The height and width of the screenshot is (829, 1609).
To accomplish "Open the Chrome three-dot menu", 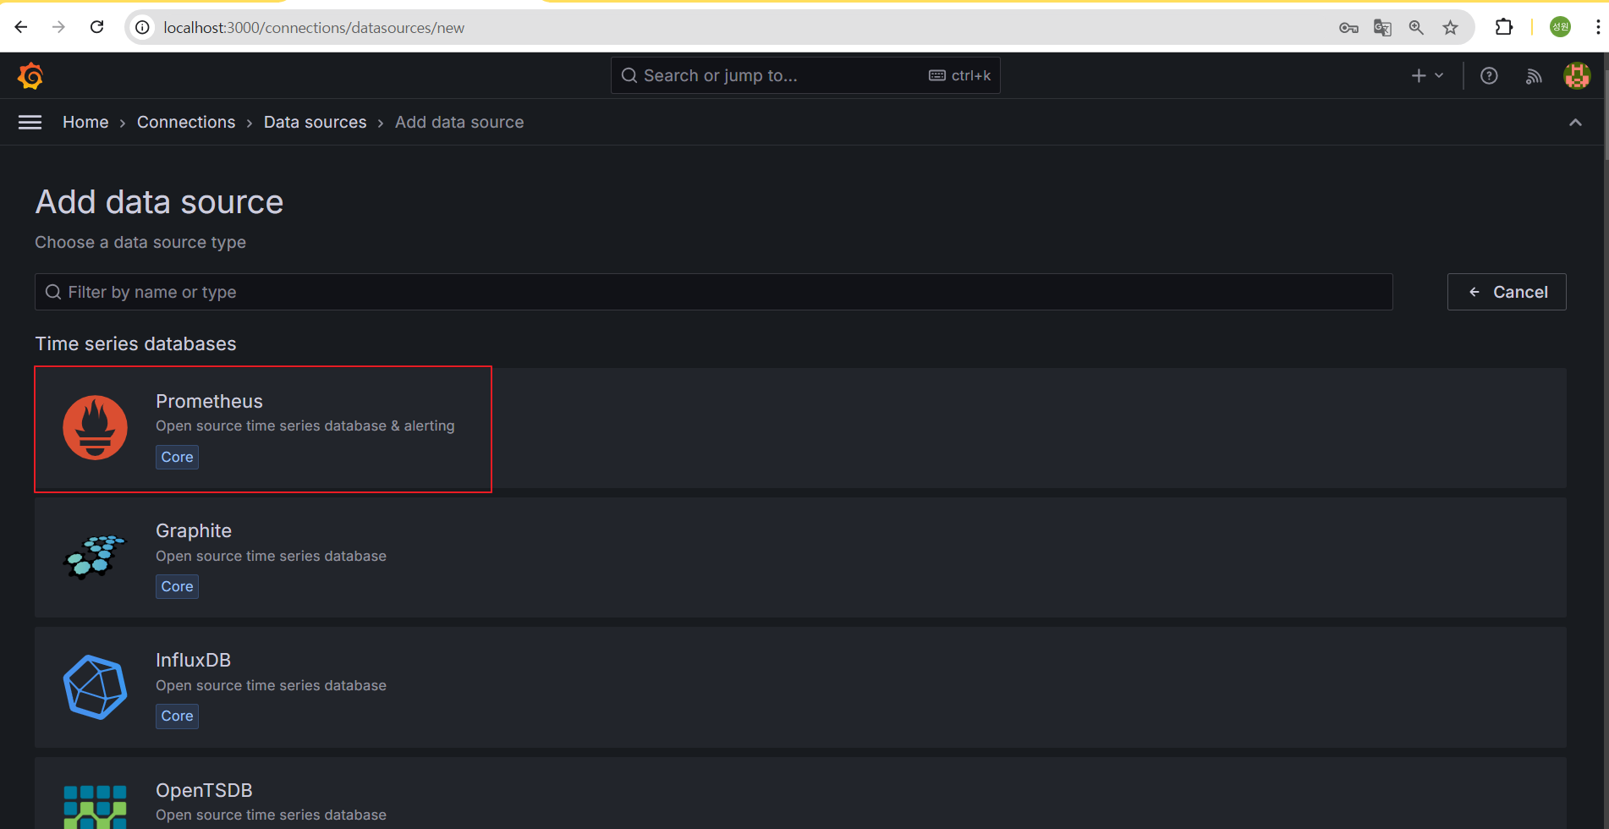I will pyautogui.click(x=1597, y=27).
